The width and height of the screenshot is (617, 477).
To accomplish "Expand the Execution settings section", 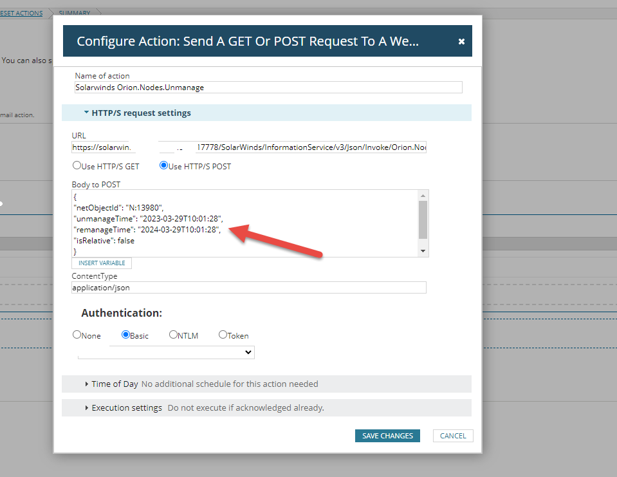I will [x=266, y=407].
